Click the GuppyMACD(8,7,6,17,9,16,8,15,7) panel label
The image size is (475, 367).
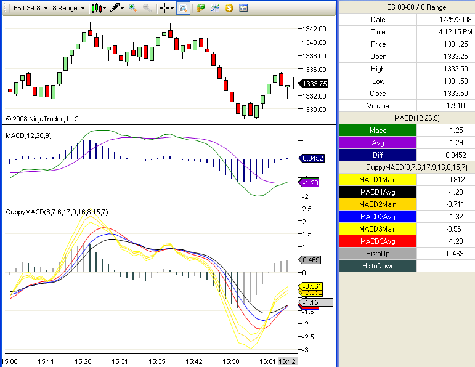57,212
